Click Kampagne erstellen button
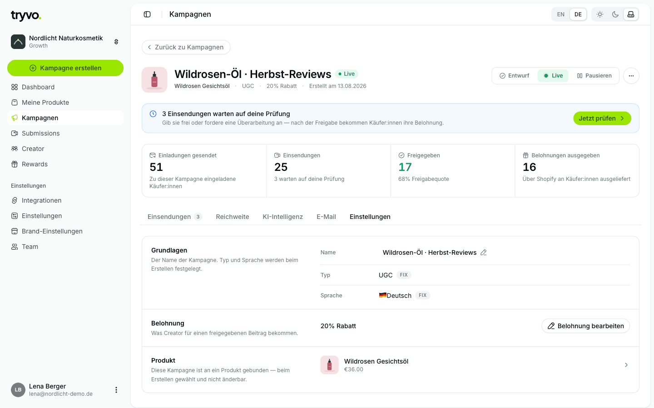 click(65, 68)
